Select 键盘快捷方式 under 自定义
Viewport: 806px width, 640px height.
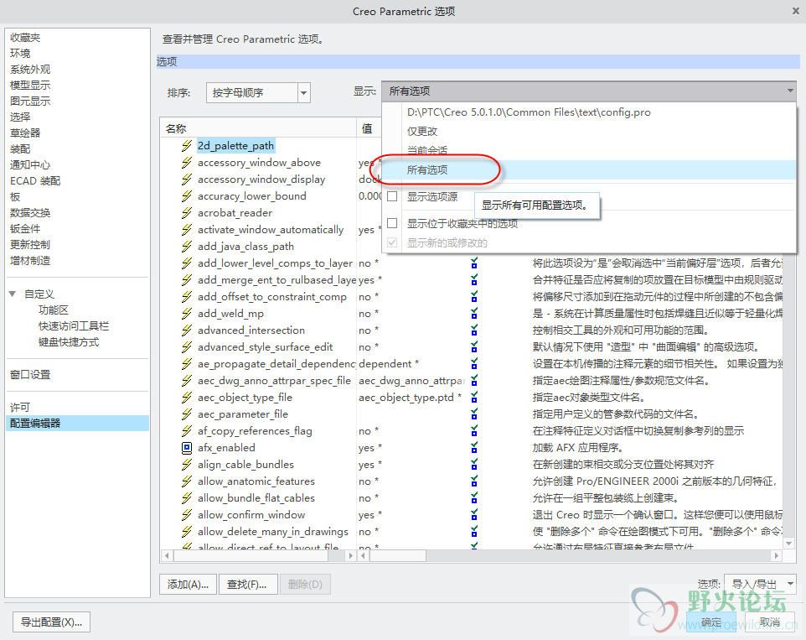pos(69,342)
